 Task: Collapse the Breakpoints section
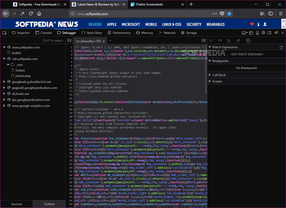210,61
